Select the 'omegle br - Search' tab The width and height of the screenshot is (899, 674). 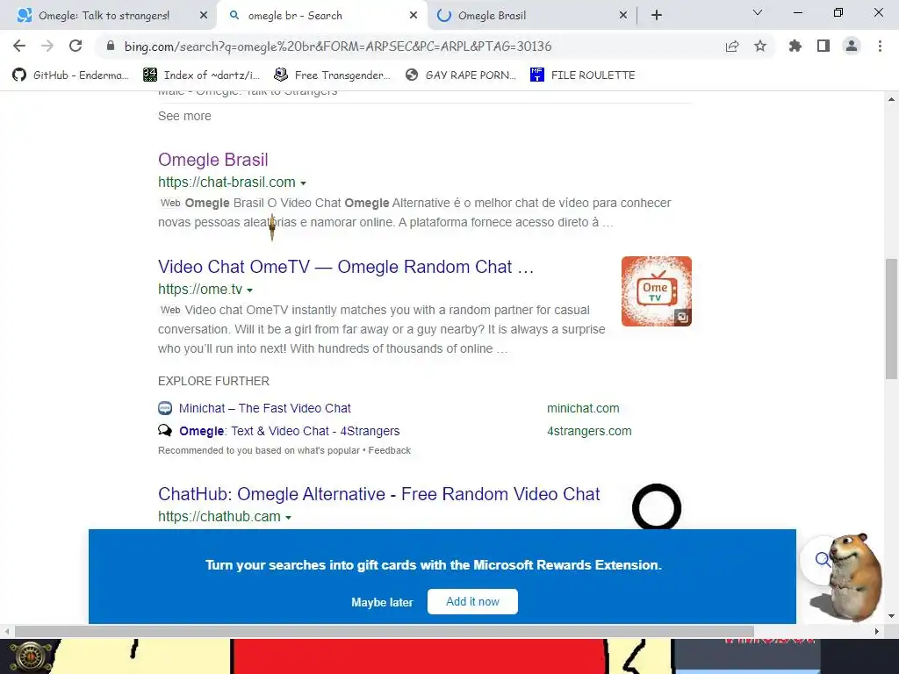click(321, 16)
